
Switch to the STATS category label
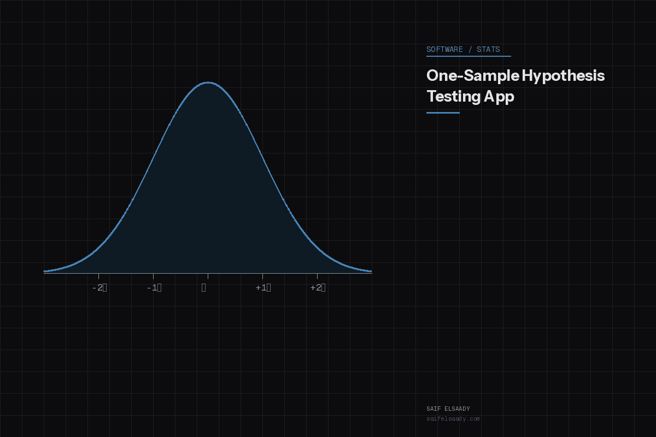pos(489,49)
